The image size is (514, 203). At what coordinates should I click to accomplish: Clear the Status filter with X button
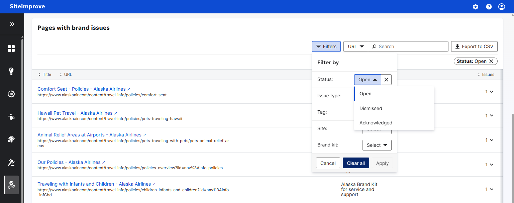pyautogui.click(x=386, y=80)
